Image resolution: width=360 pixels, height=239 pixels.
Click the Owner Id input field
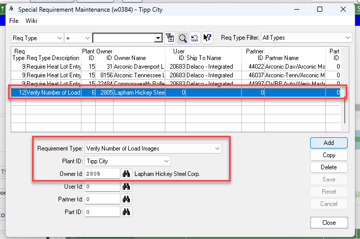click(x=102, y=173)
